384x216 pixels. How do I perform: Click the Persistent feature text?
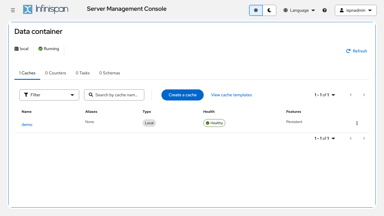tap(294, 122)
